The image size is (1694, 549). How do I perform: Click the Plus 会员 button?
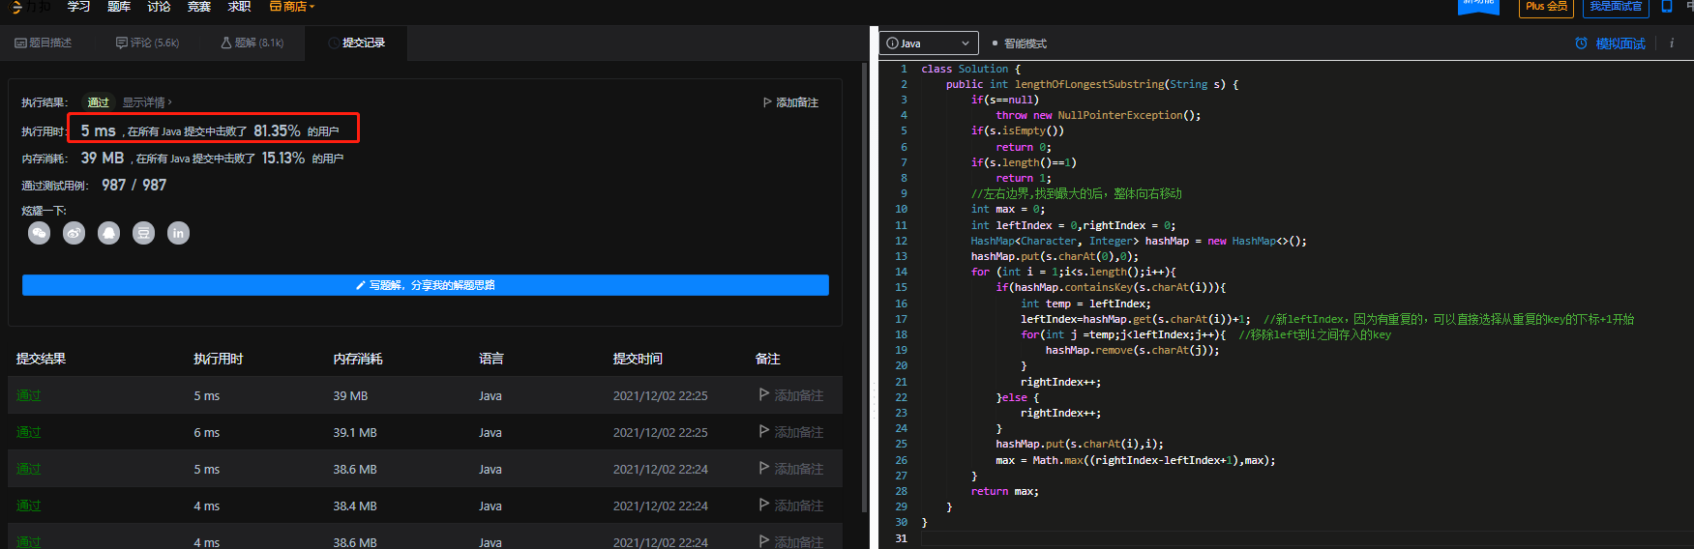[x=1546, y=7]
